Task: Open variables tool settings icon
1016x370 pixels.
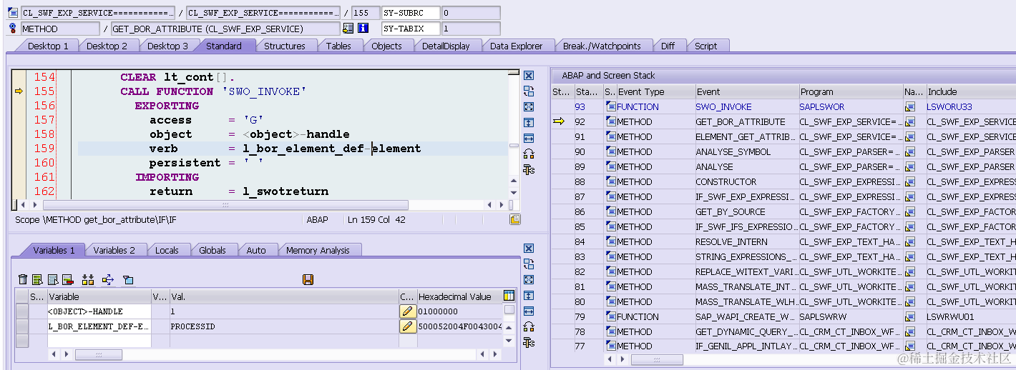Action: pos(529,343)
